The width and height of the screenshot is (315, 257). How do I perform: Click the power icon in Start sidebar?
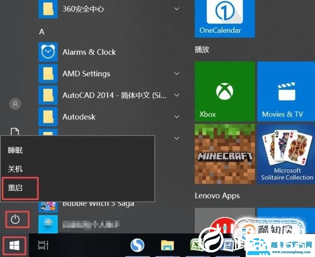point(15,219)
